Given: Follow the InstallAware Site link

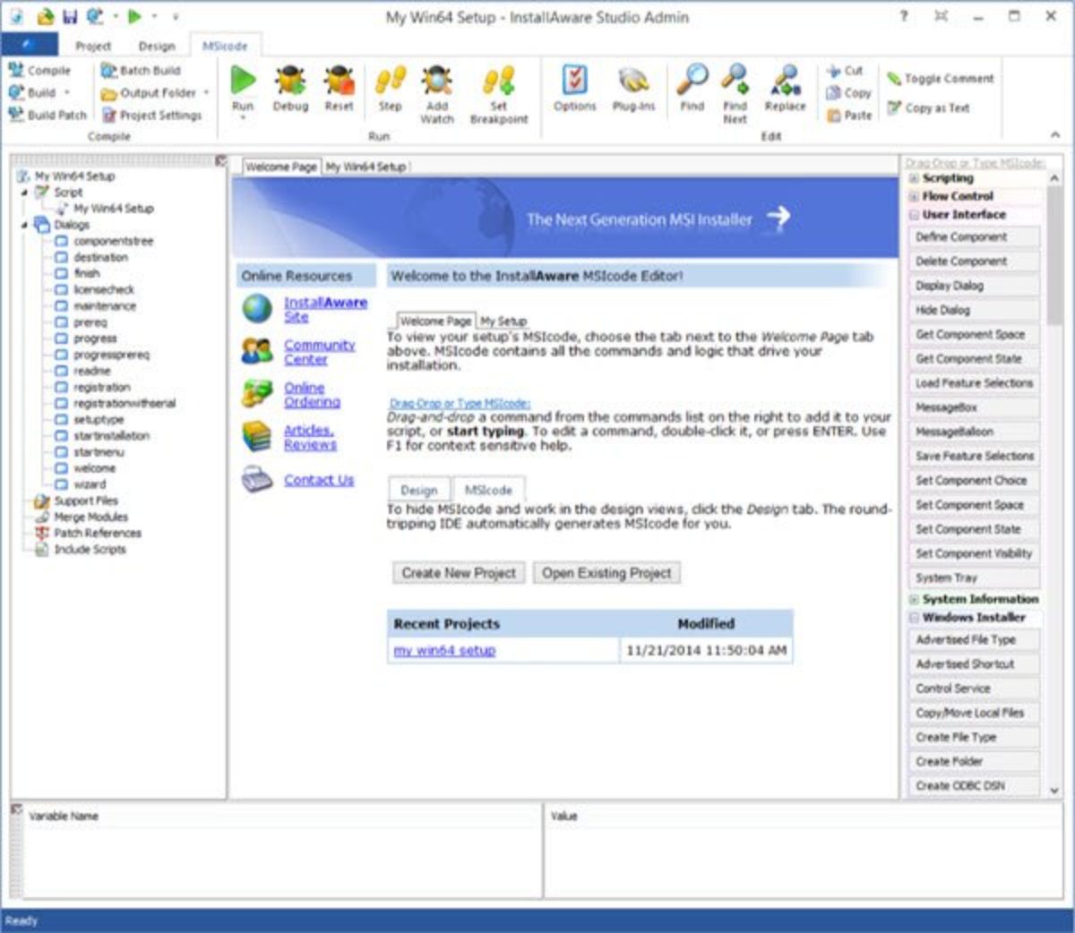Looking at the screenshot, I should click(x=325, y=310).
